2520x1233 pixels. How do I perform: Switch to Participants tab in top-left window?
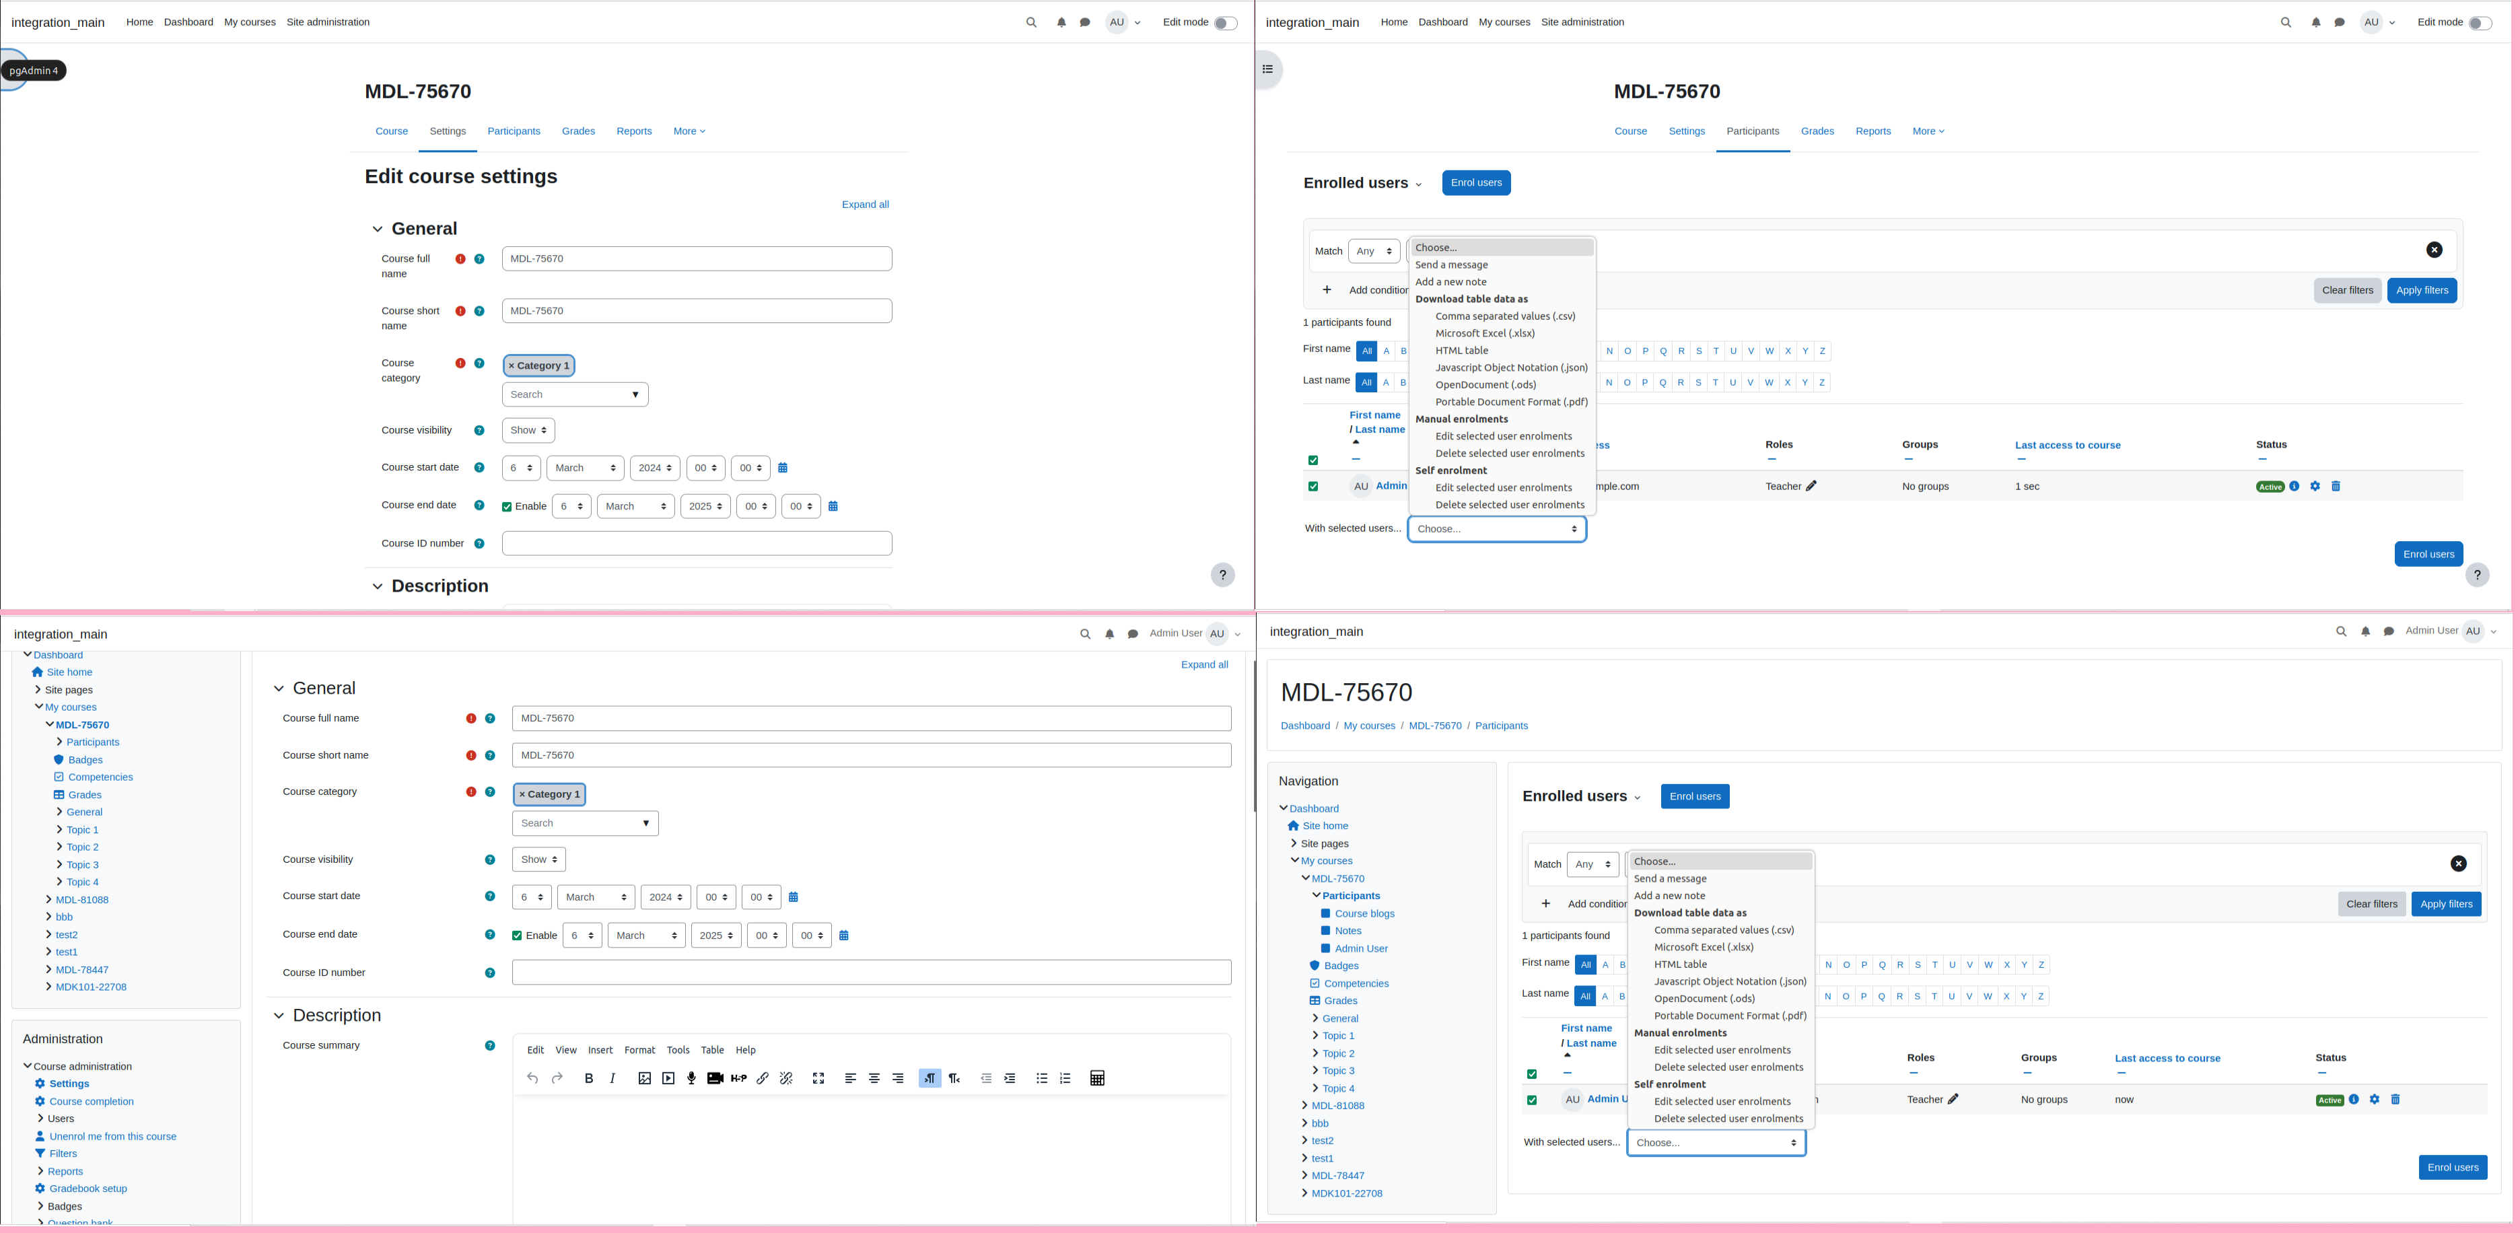click(x=514, y=131)
